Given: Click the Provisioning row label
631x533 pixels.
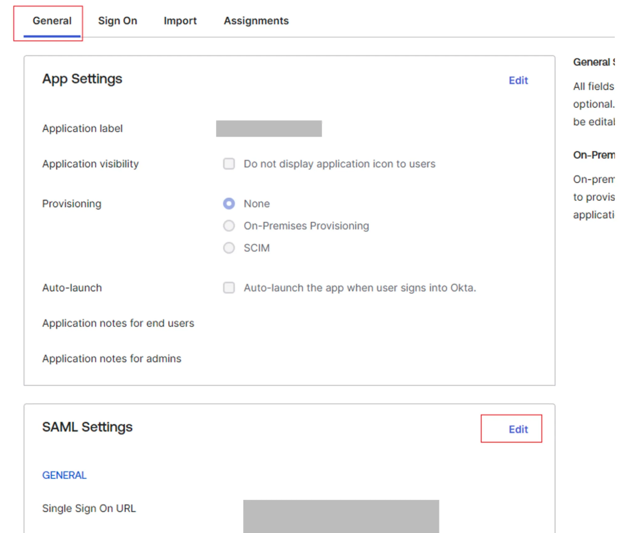Looking at the screenshot, I should pyautogui.click(x=71, y=203).
